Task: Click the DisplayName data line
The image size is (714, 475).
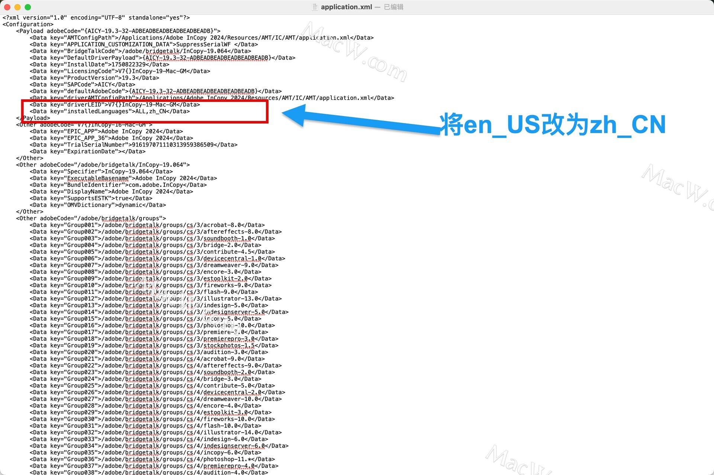Action: [112, 192]
